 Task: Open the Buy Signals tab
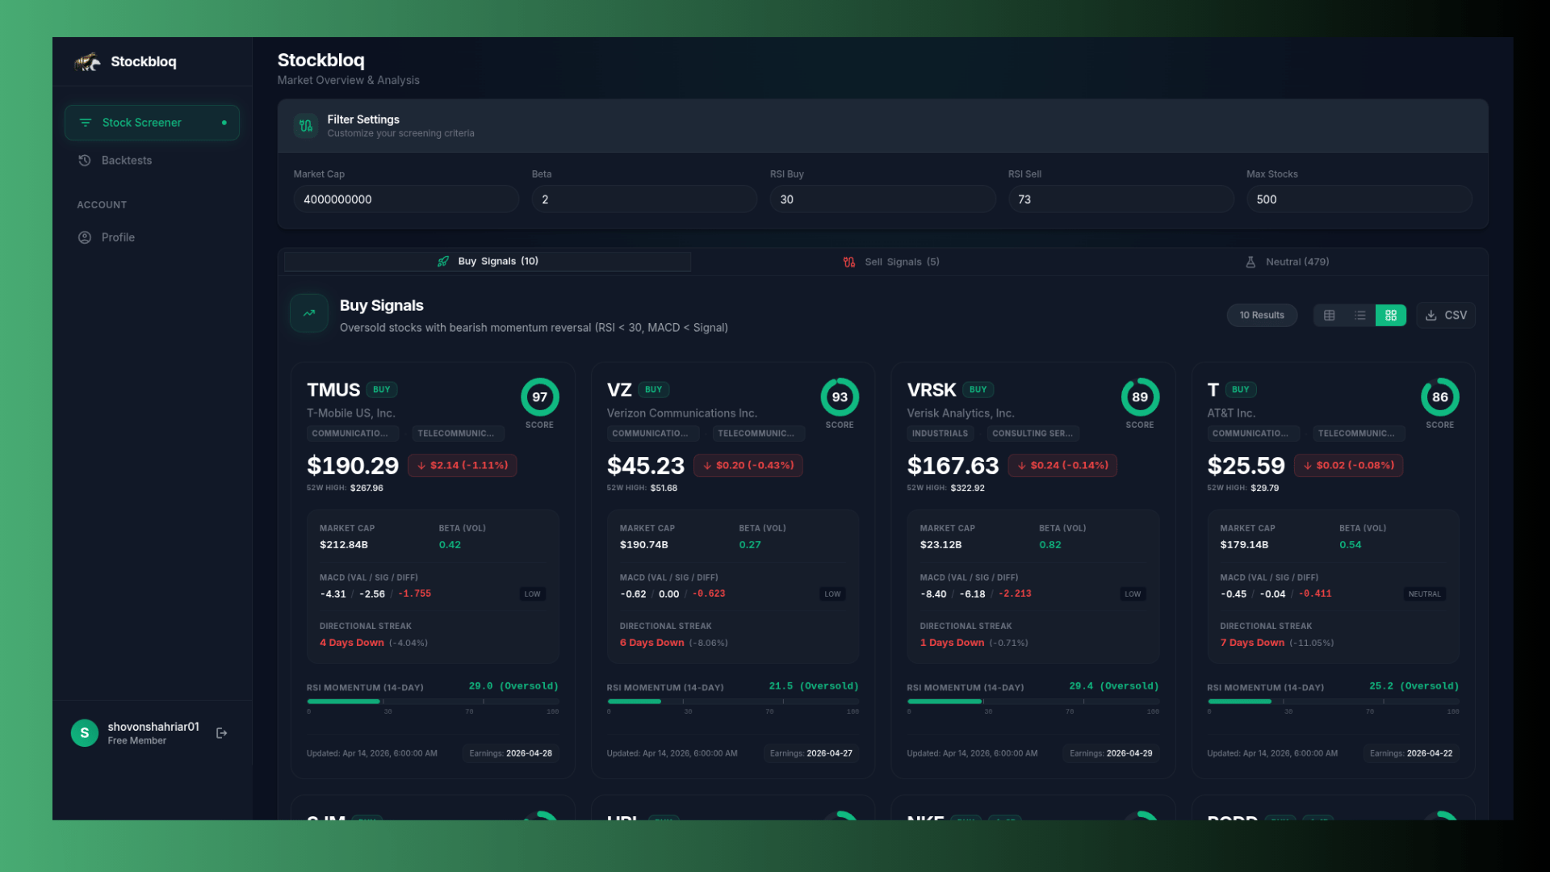[x=488, y=262]
